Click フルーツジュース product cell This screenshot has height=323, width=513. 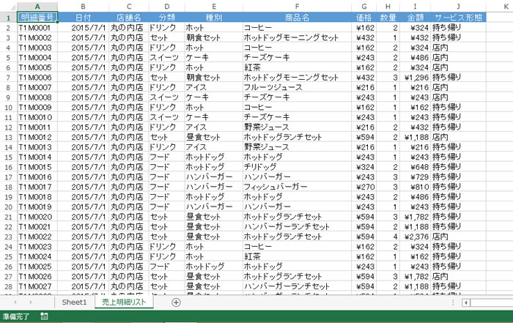click(297, 88)
